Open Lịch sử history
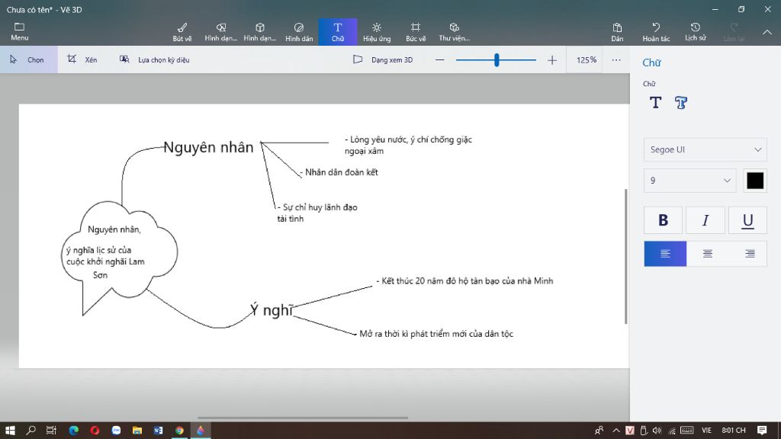Screen dimensions: 781x439 pos(696,32)
